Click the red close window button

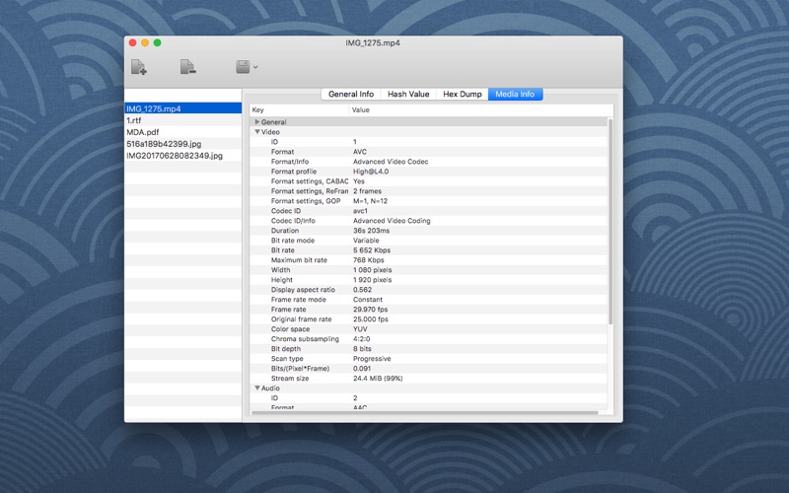point(133,42)
